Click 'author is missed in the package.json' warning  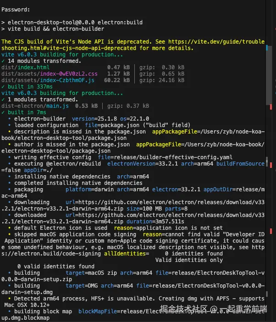click(x=72, y=144)
